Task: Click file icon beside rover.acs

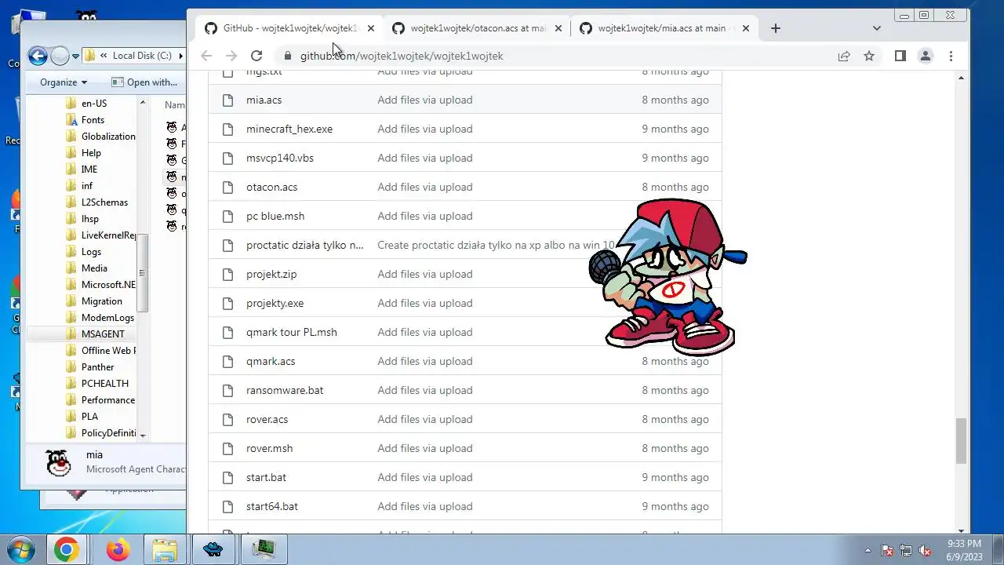Action: [227, 419]
